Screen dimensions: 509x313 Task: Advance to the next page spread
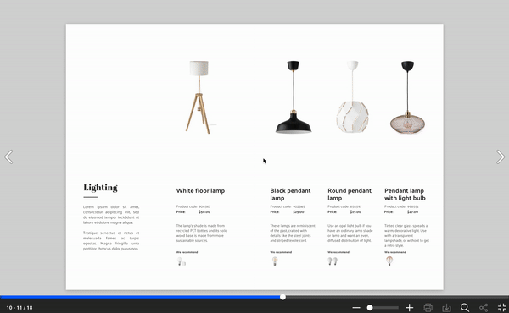(x=501, y=157)
